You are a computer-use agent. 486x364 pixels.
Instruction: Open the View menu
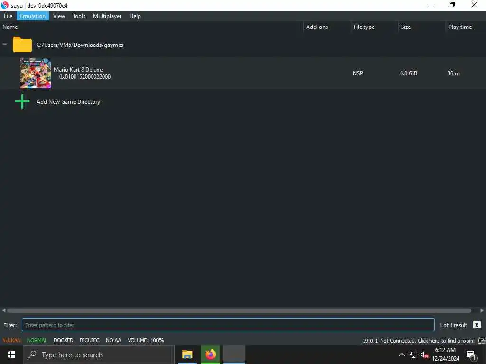[59, 16]
